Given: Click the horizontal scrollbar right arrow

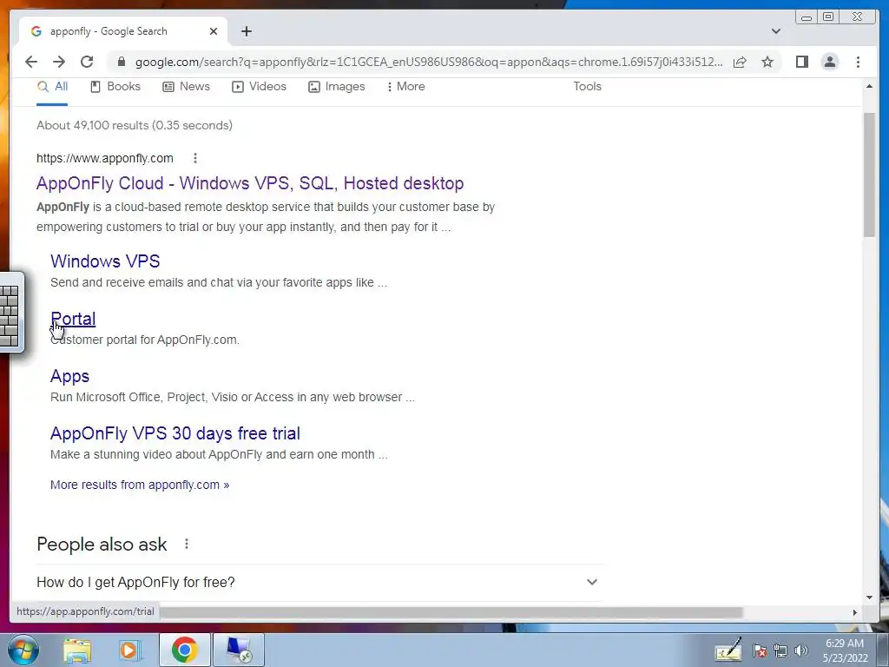Looking at the screenshot, I should pos(855,612).
